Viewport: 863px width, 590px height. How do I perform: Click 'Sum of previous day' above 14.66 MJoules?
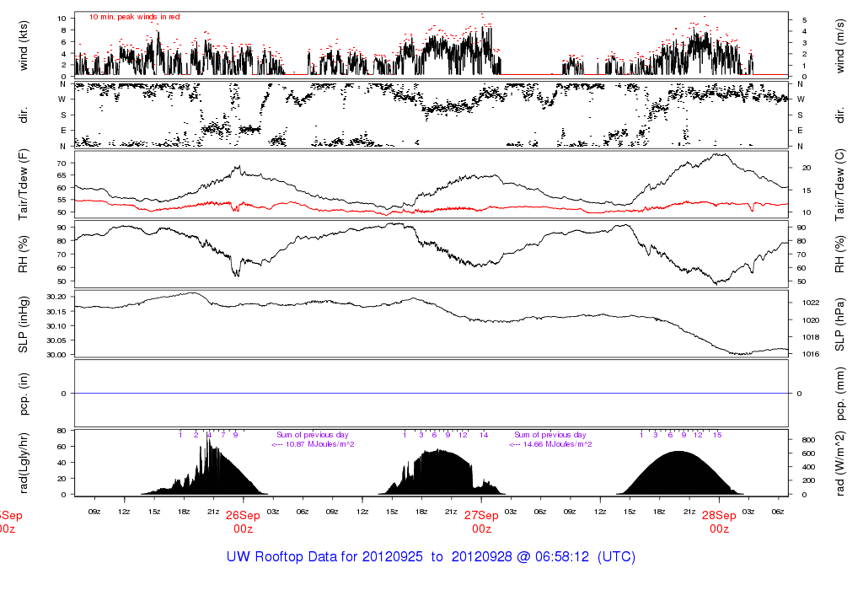(x=549, y=435)
